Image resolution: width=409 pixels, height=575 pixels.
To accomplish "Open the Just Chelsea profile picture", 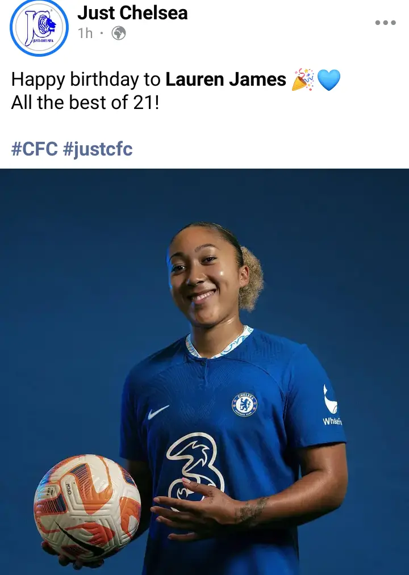I will pyautogui.click(x=39, y=27).
